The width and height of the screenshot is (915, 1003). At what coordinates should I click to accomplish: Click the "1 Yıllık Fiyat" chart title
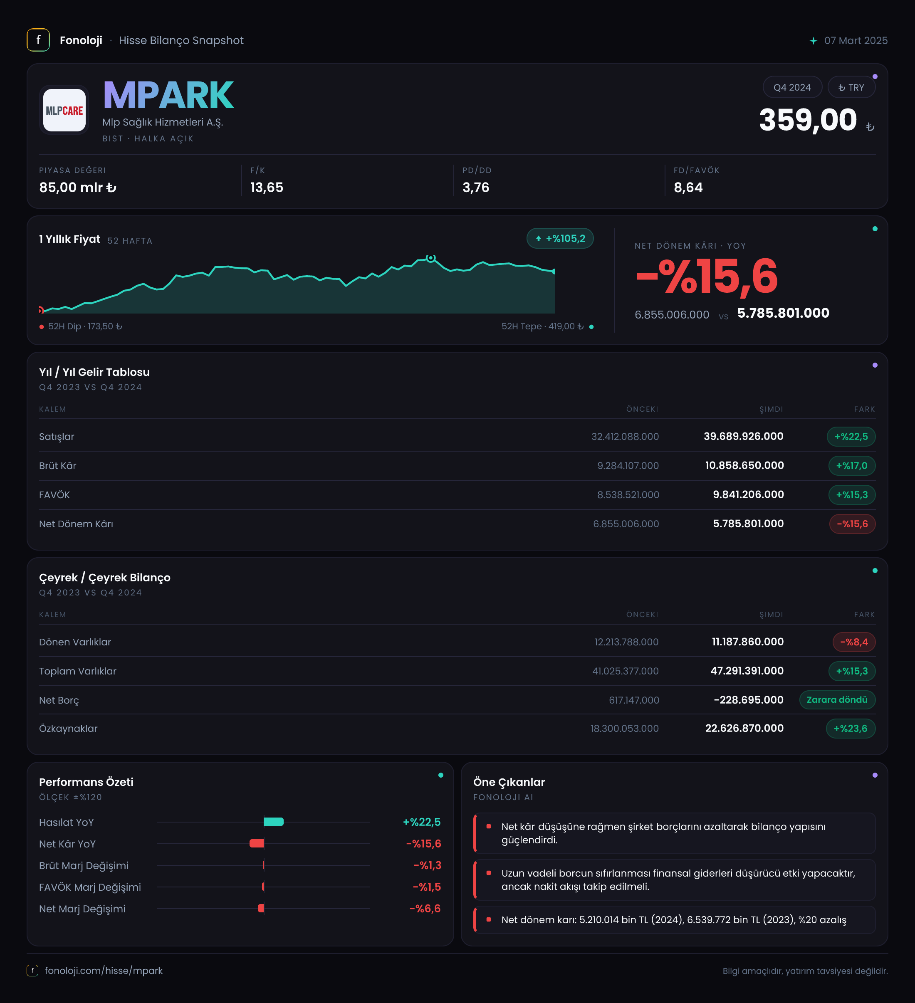[x=69, y=239]
